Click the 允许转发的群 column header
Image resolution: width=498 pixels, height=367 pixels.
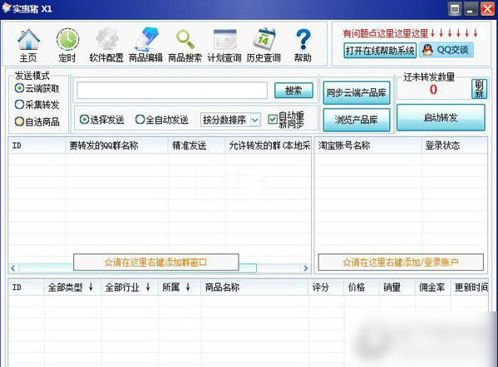(x=268, y=145)
